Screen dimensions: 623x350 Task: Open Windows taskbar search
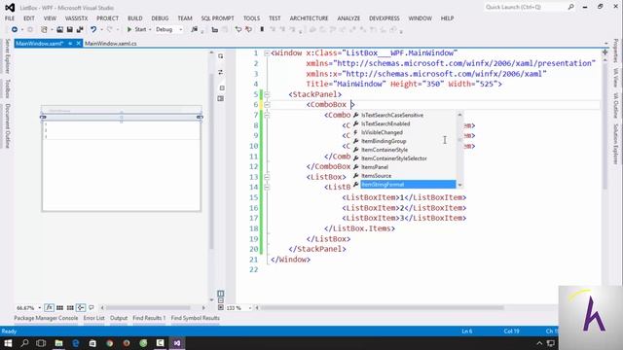pos(24,343)
